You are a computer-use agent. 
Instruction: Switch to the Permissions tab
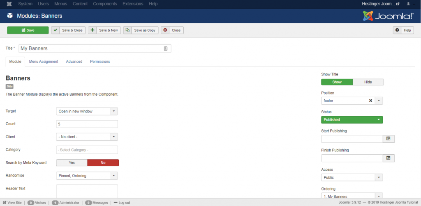click(100, 61)
